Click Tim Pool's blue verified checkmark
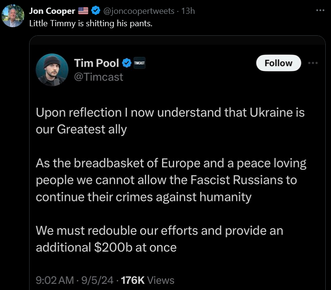This screenshot has height=290, width=331. (x=127, y=63)
